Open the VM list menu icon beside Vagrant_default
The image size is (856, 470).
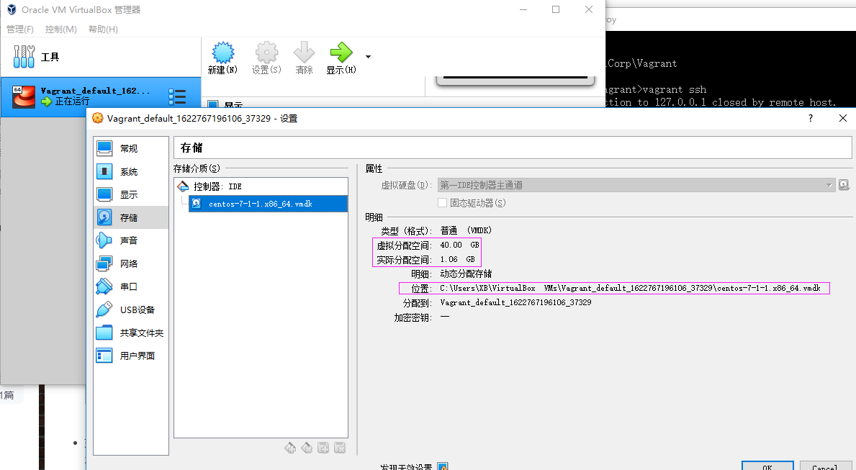pyautogui.click(x=177, y=96)
